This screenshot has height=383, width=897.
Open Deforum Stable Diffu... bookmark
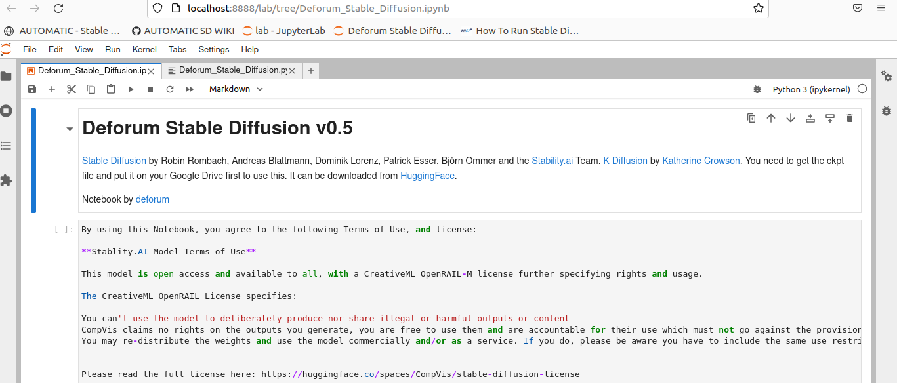click(x=392, y=31)
